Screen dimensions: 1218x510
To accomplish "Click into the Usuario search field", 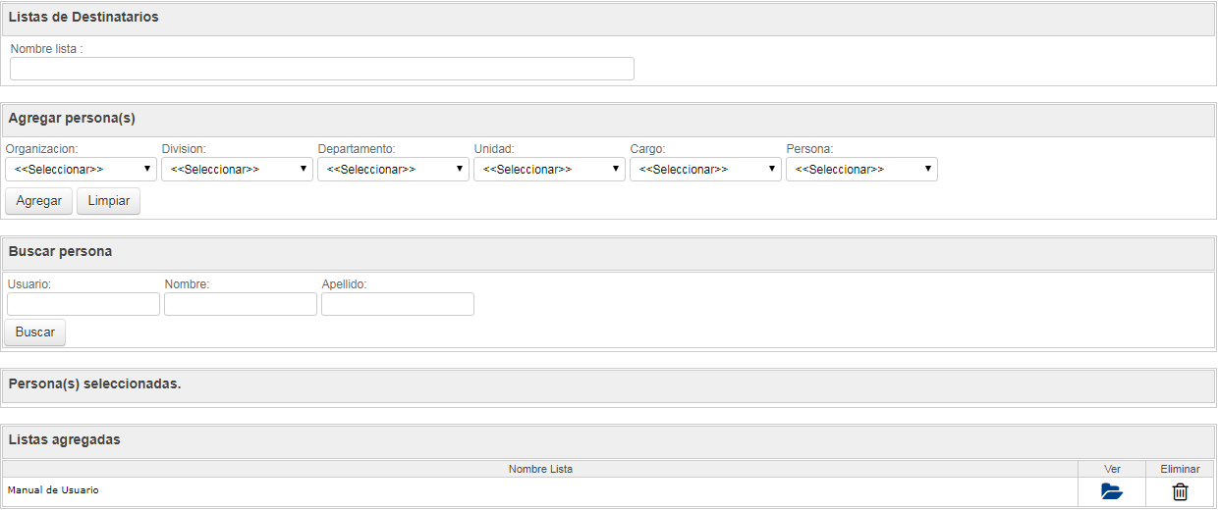I will [x=83, y=304].
